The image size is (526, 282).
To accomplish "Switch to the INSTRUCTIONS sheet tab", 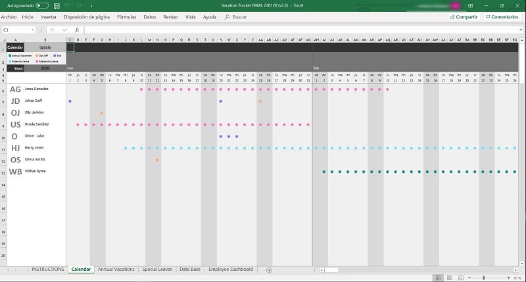I will click(x=47, y=270).
